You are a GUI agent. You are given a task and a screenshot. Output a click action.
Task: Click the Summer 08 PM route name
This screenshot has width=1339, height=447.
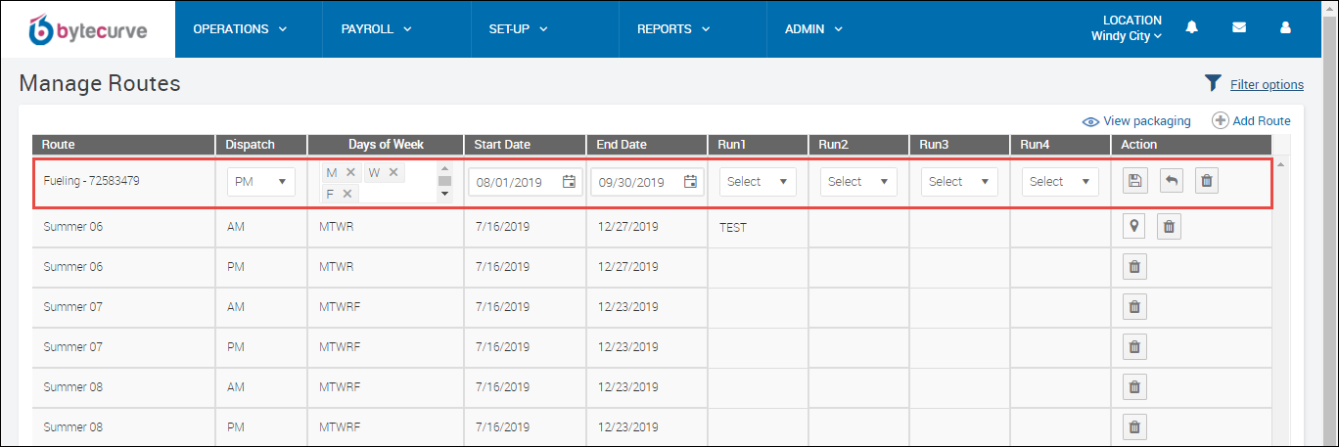73,427
